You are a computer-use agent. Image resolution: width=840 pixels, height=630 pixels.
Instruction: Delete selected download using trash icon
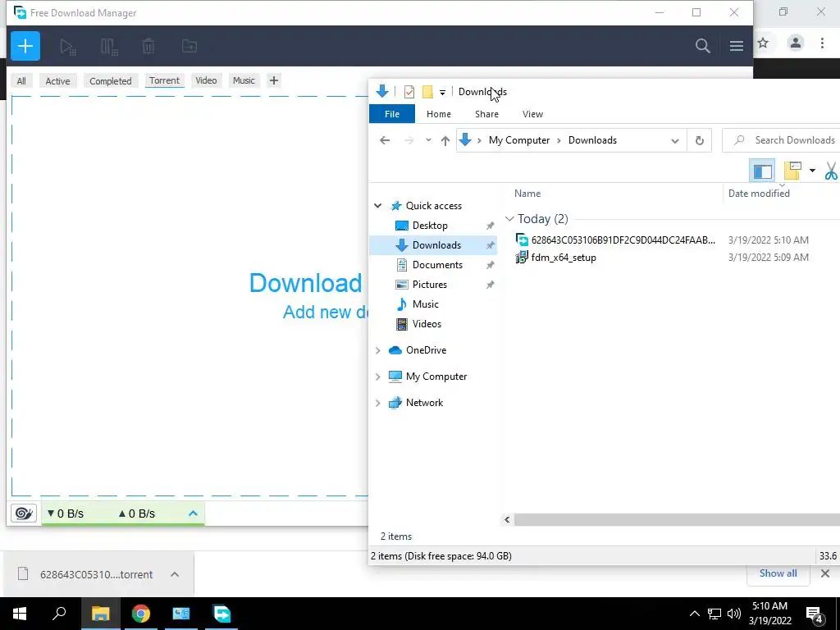tap(148, 47)
